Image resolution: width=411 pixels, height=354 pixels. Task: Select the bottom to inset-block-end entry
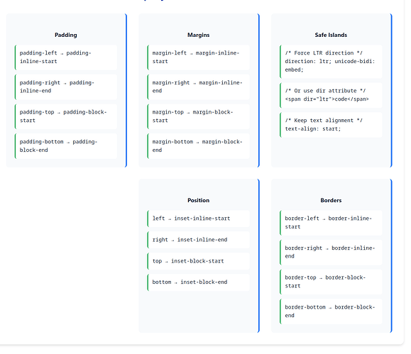pos(199,282)
